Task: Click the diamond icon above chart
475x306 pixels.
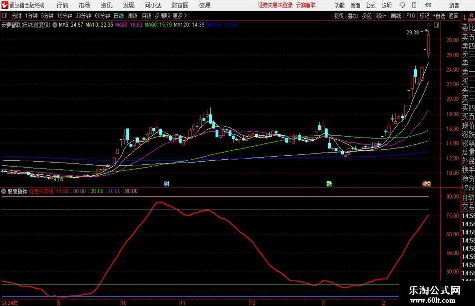Action: (429, 25)
